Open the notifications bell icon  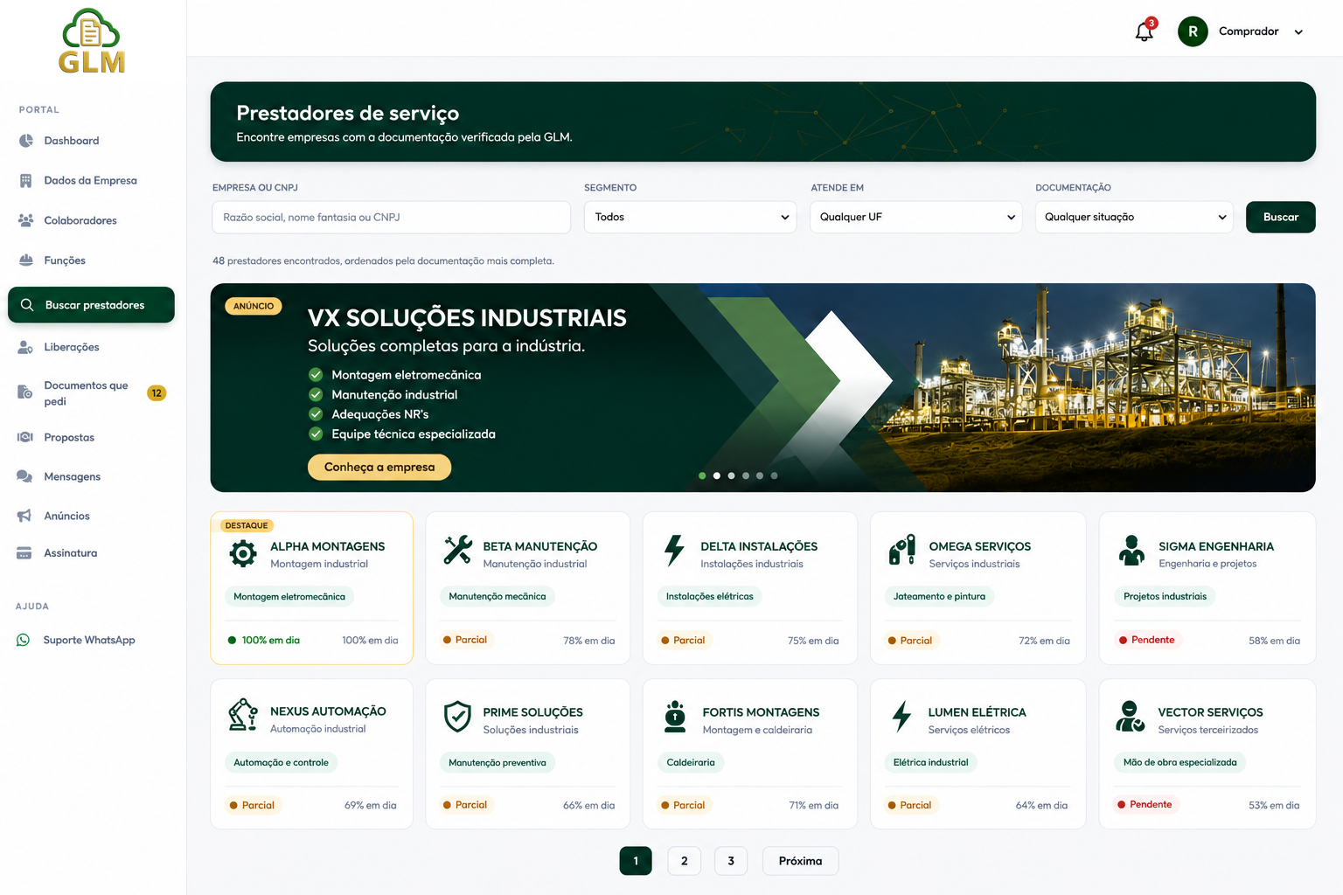coord(1144,31)
